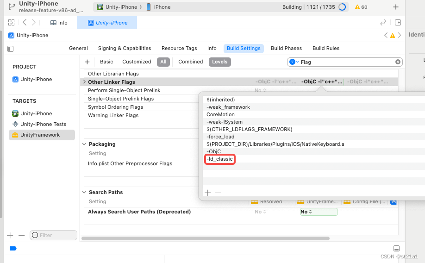
Task: Open the related items grid menu
Action: click(12, 23)
